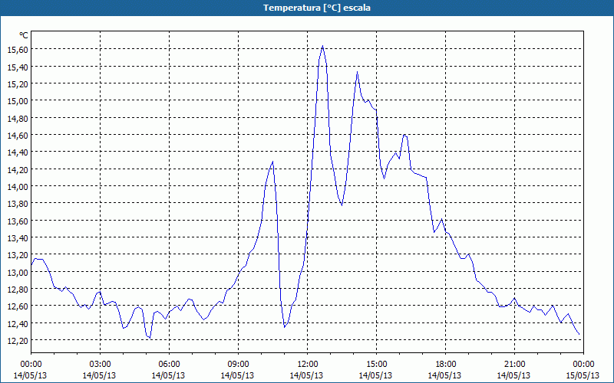Click the 14,40 y-axis label
614x383 pixels.
pos(18,152)
